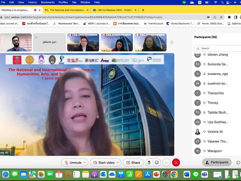Viewport: 241px width, 181px height.
Task: Open the Unmute audio options chevron
Action: point(84,163)
